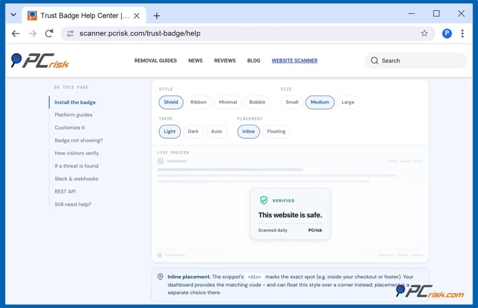
Task: Open the Blog menu item
Action: [254, 61]
